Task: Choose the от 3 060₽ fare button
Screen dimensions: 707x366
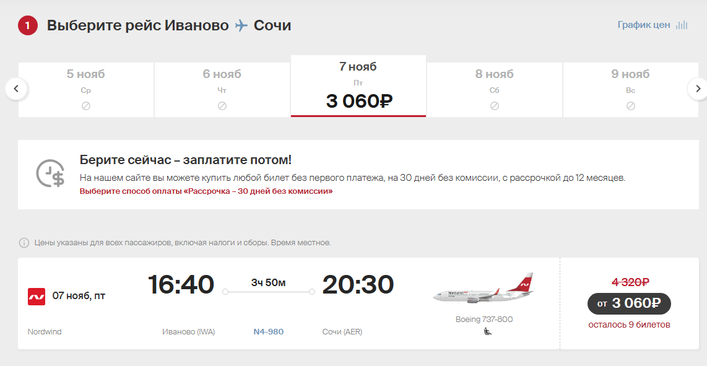Action: pos(629,303)
